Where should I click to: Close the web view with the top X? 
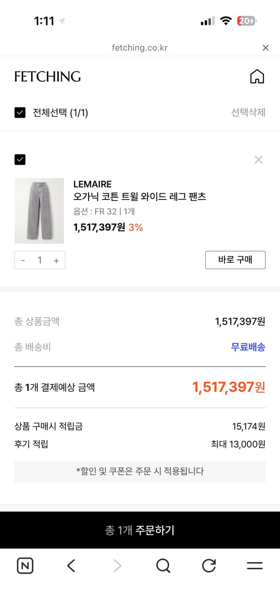tap(266, 48)
